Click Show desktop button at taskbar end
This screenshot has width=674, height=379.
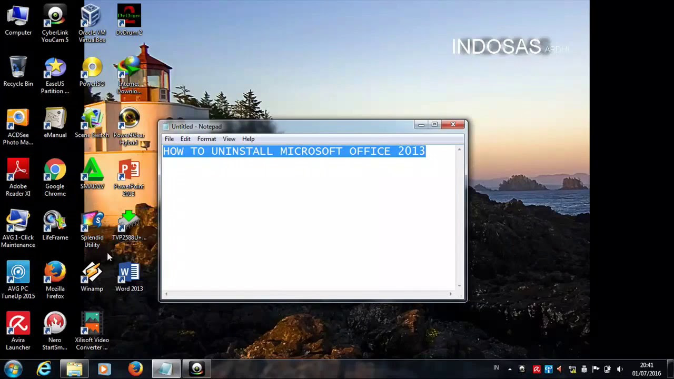coord(670,369)
